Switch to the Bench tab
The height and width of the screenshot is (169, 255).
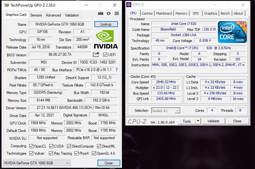[x=225, y=13]
